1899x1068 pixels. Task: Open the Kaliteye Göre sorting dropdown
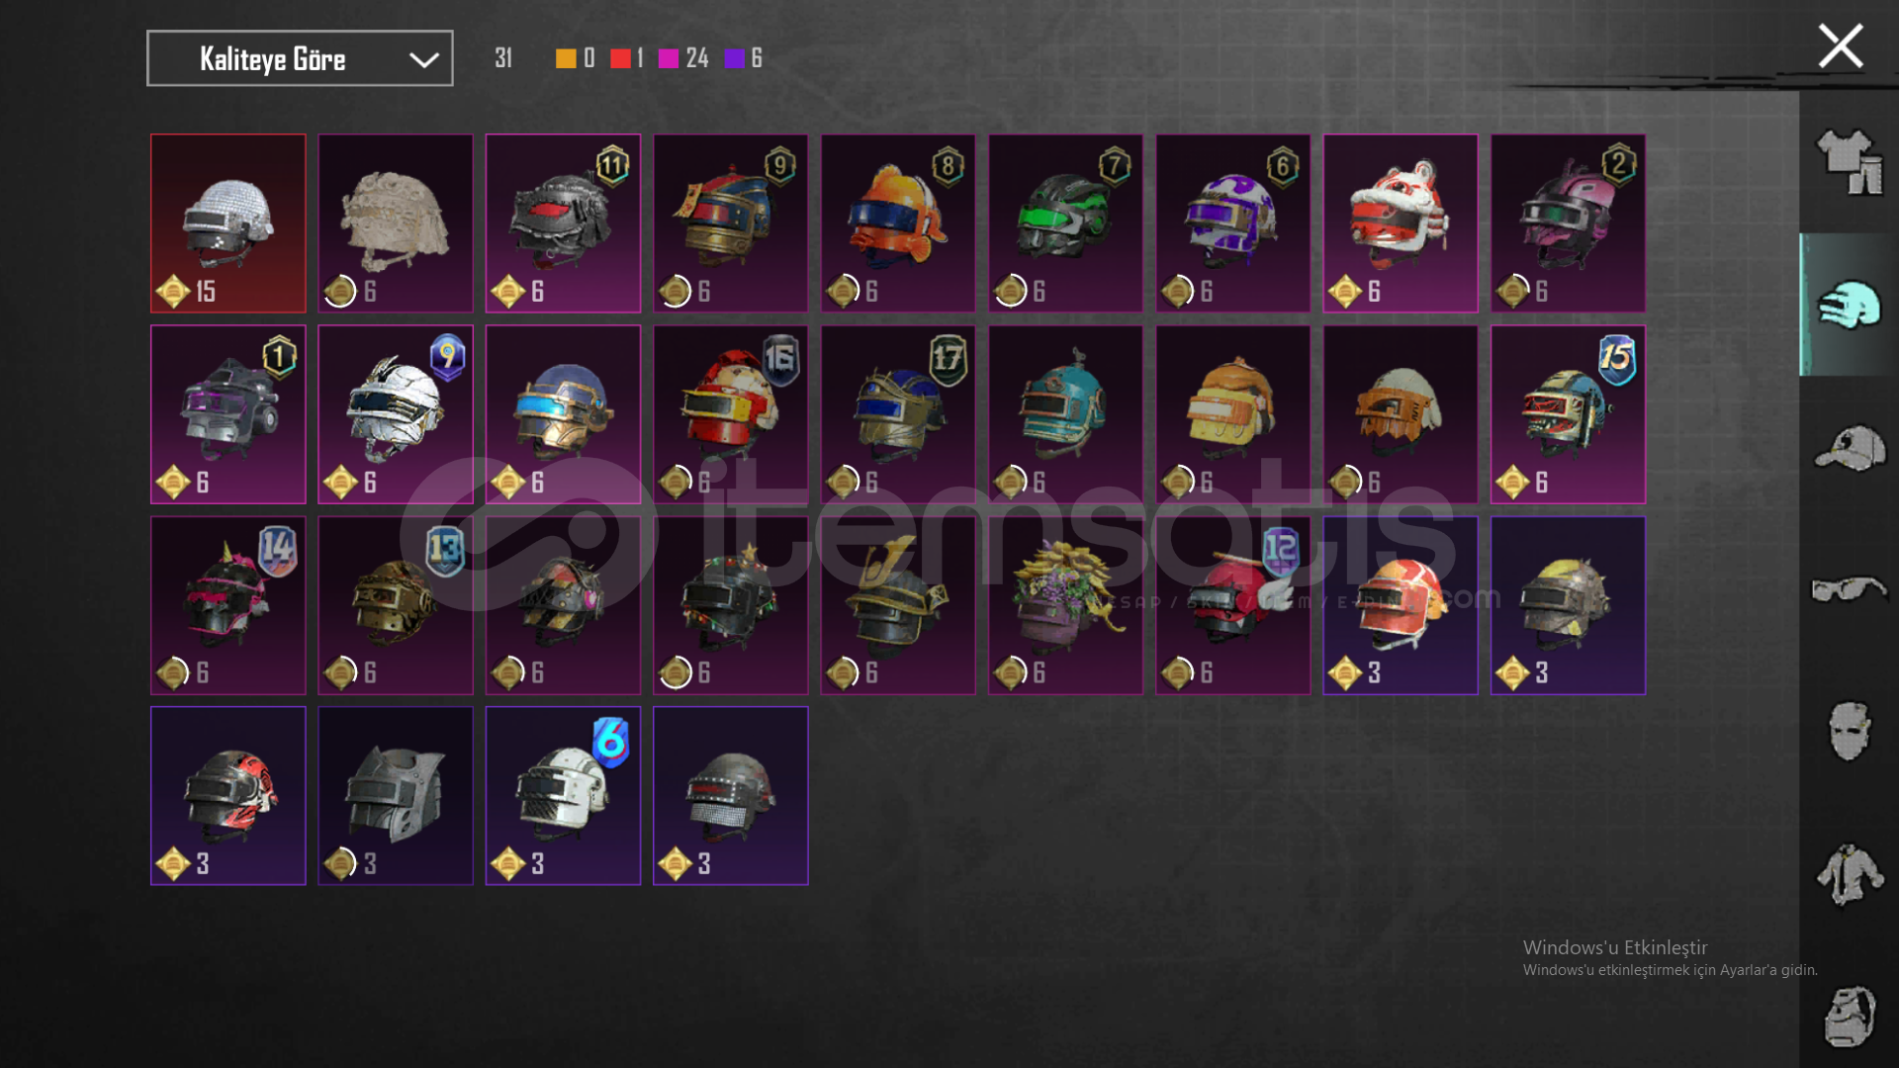300,58
